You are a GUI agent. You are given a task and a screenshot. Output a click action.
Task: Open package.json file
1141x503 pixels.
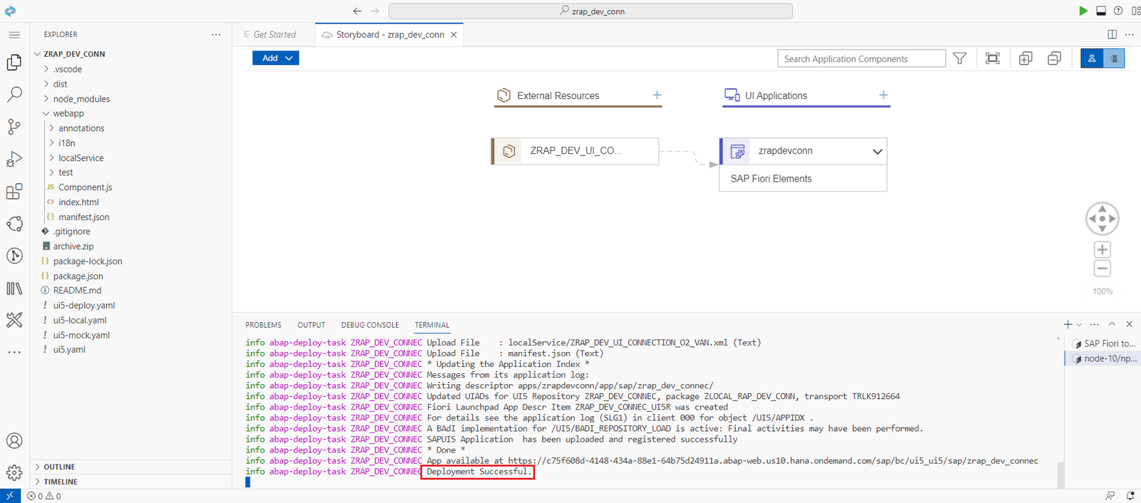point(78,276)
